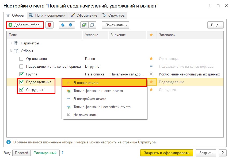Uncheck all filters using toolbar icon
This screenshot has height=160, width=232.
tap(92, 25)
